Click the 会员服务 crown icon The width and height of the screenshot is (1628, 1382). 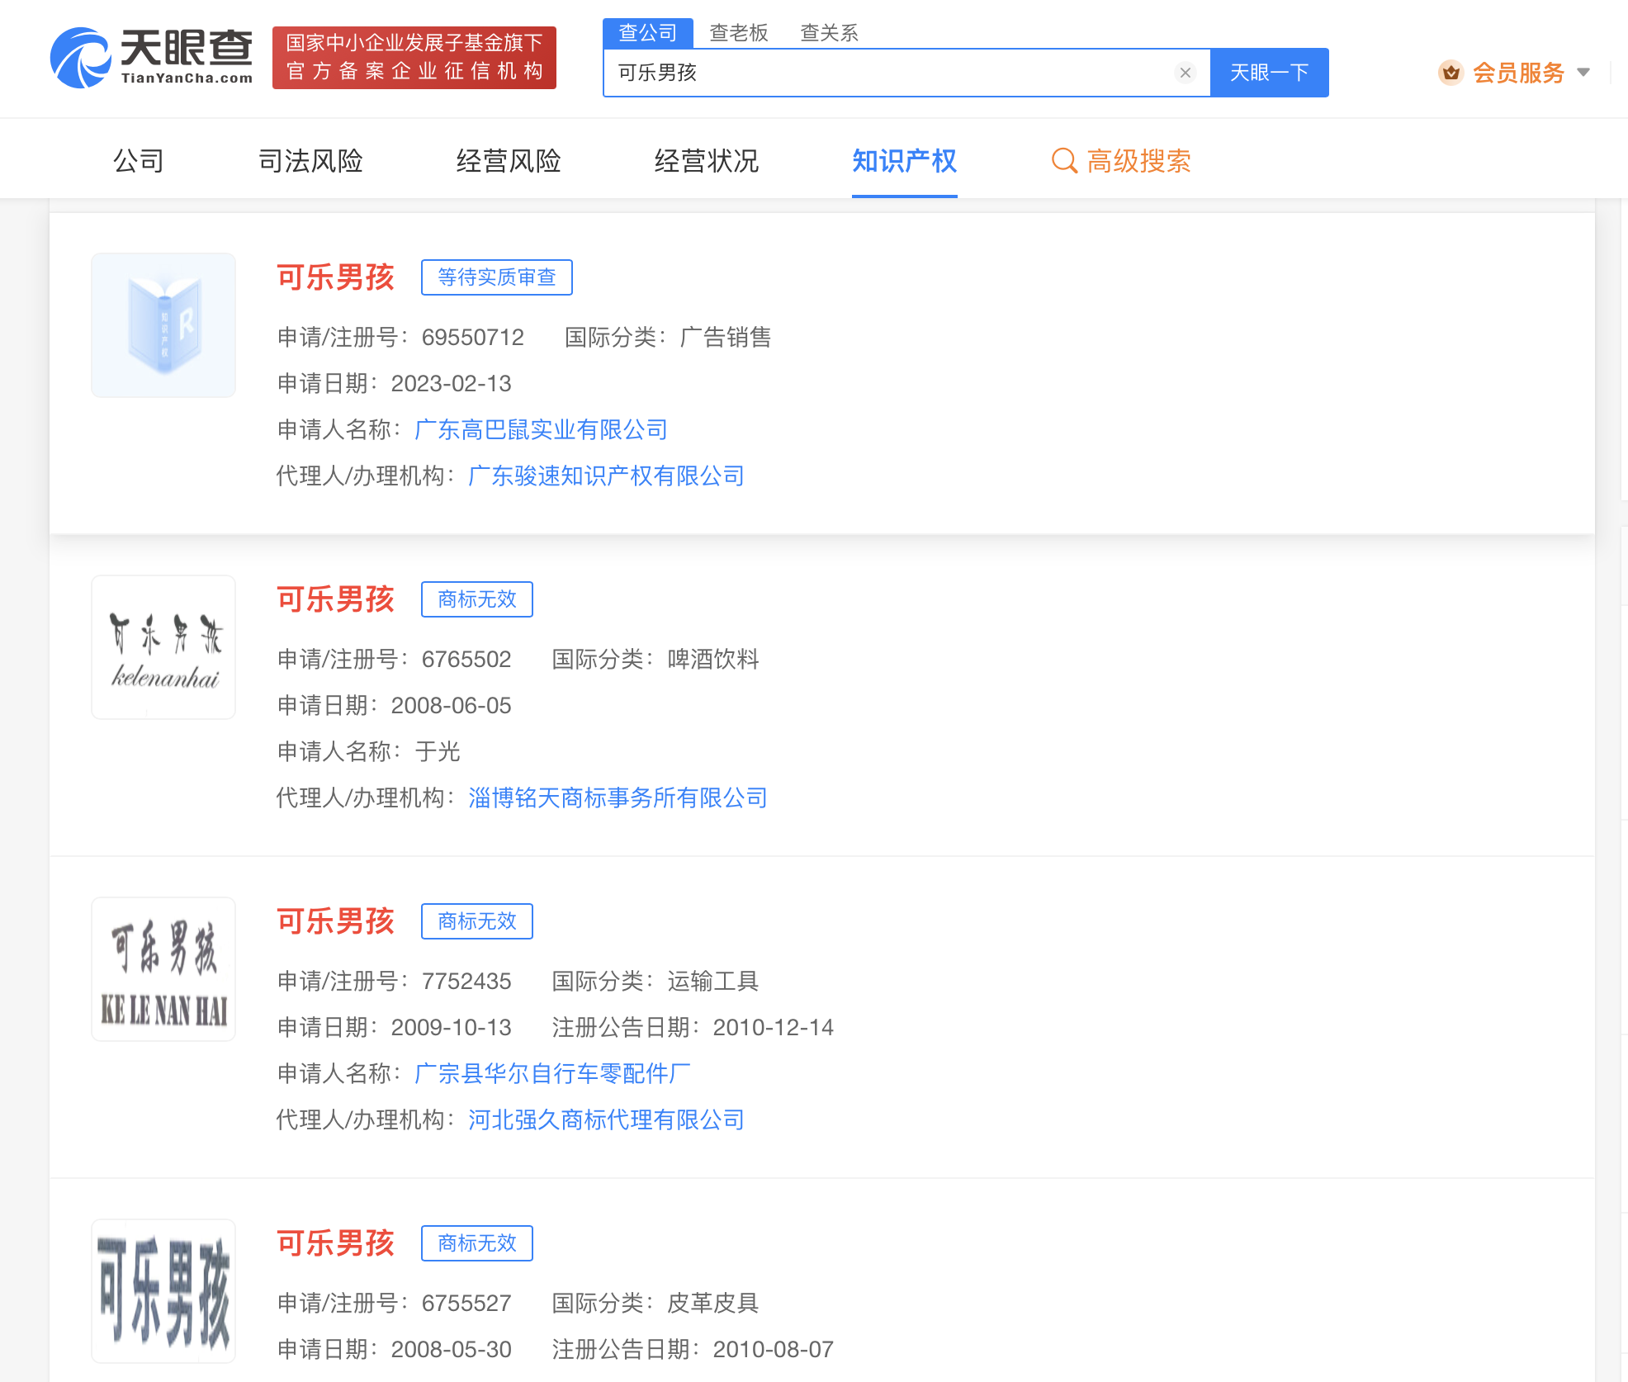[1451, 73]
